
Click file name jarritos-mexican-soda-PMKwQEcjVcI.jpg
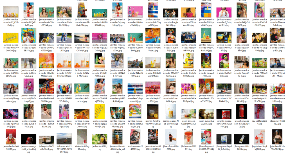tap(260, 73)
